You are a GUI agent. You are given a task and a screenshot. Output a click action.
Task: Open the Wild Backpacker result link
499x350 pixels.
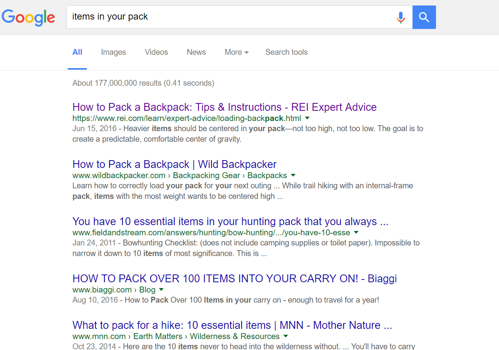coord(175,164)
